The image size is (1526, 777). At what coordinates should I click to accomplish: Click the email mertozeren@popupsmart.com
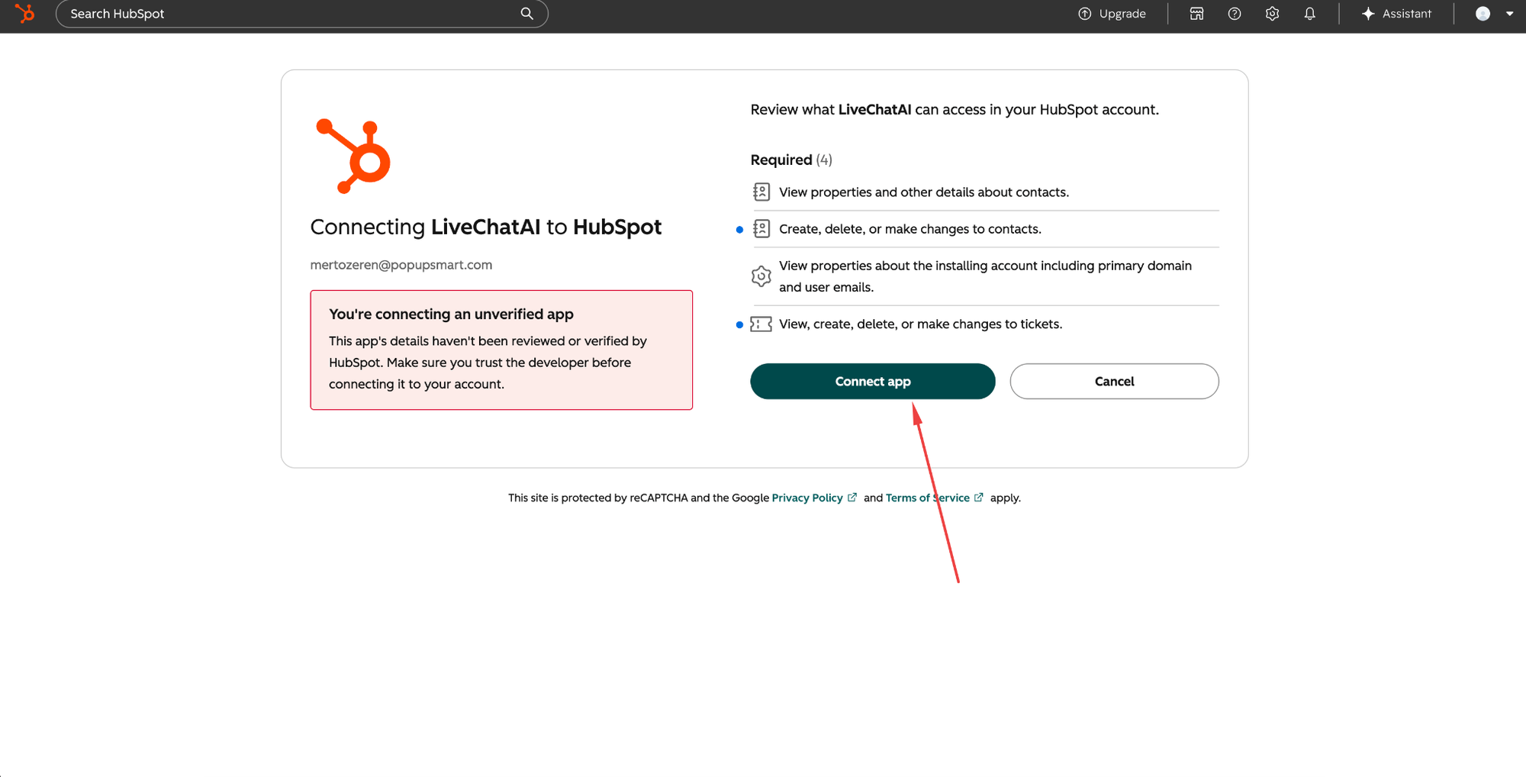click(401, 265)
